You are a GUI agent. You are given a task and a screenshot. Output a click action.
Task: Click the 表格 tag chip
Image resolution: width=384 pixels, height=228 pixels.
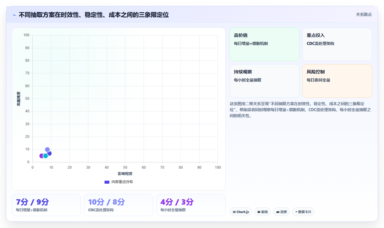coord(262,212)
